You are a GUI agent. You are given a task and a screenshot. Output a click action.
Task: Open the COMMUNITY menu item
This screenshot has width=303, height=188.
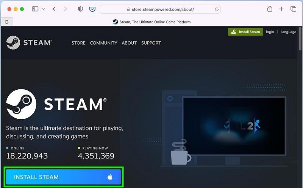[103, 43]
